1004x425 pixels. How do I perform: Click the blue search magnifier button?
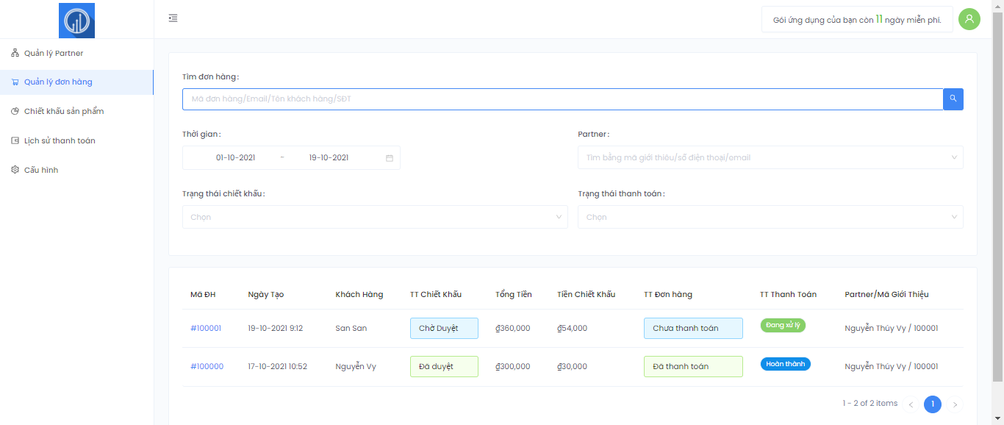[x=953, y=99]
